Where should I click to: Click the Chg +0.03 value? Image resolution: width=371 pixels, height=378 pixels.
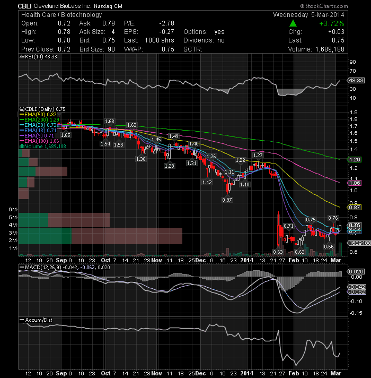(337, 32)
